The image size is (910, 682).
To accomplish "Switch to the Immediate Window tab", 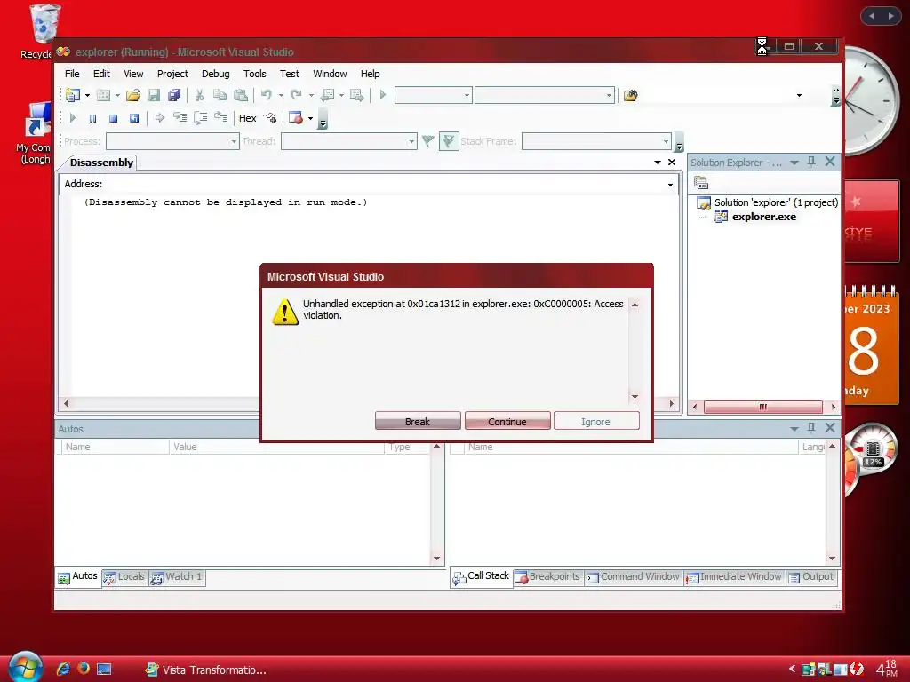I will click(734, 577).
